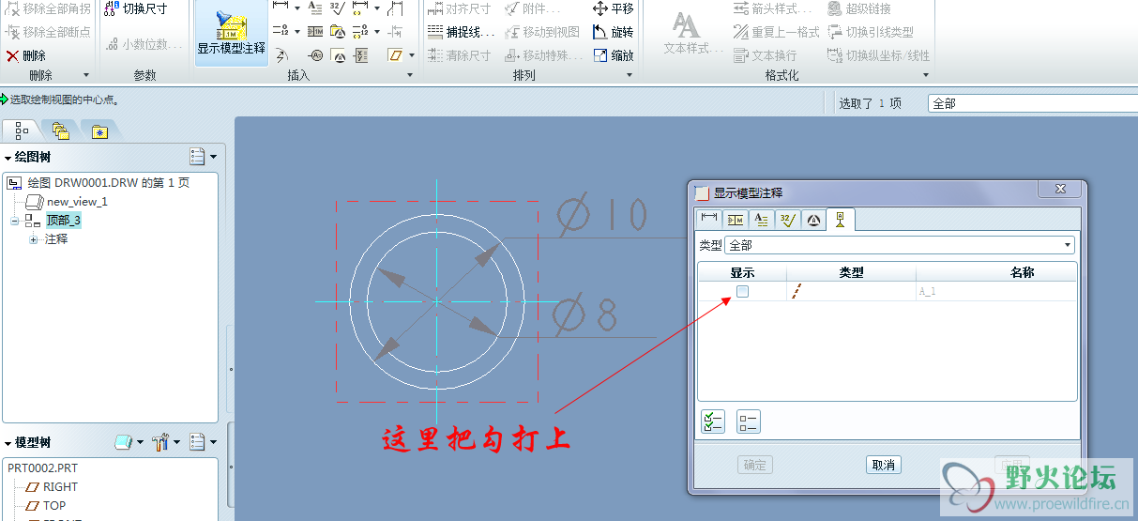
Task: Expand the 删除 group dropdown arrow
Action: pos(86,75)
